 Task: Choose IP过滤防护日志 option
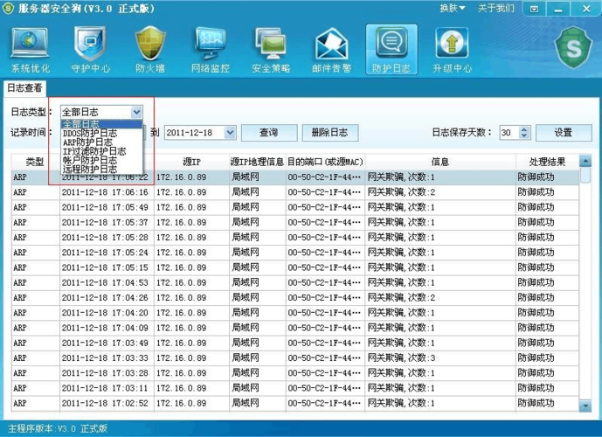[101, 151]
